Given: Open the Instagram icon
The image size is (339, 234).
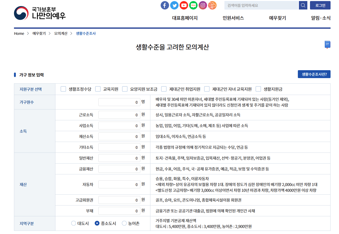Looking at the screenshot, I should 203,5.
